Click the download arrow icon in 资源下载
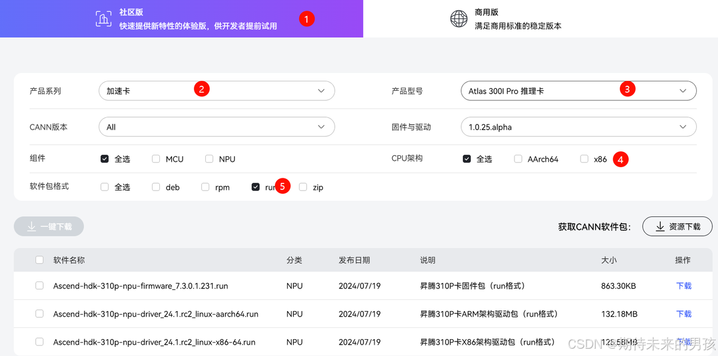 pyautogui.click(x=660, y=226)
